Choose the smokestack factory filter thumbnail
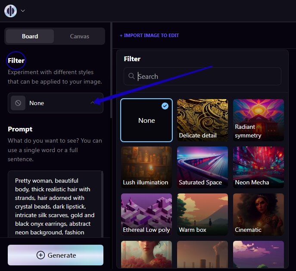The width and height of the screenshot is (296, 271). pyautogui.click(x=203, y=254)
